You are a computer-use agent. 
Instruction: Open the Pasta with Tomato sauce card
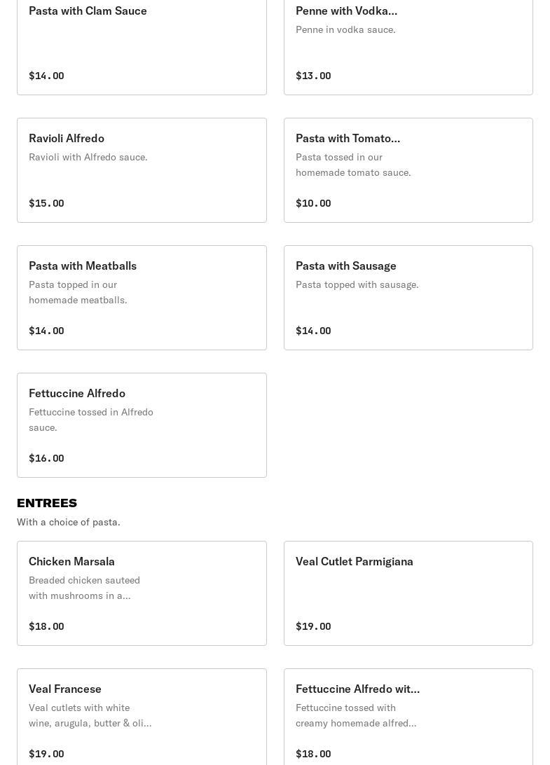pos(408,170)
